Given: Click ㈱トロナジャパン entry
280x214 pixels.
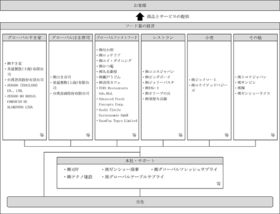Looking at the screenshot, I should coord(252,77).
